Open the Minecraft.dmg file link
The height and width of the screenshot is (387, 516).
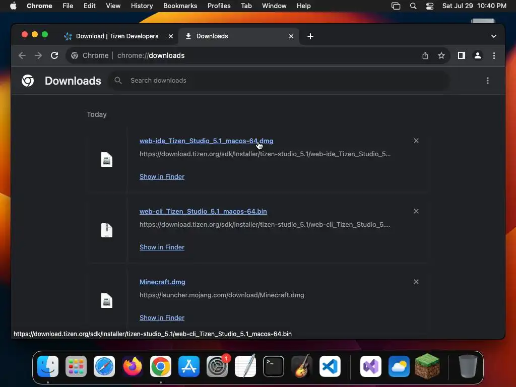pyautogui.click(x=162, y=282)
